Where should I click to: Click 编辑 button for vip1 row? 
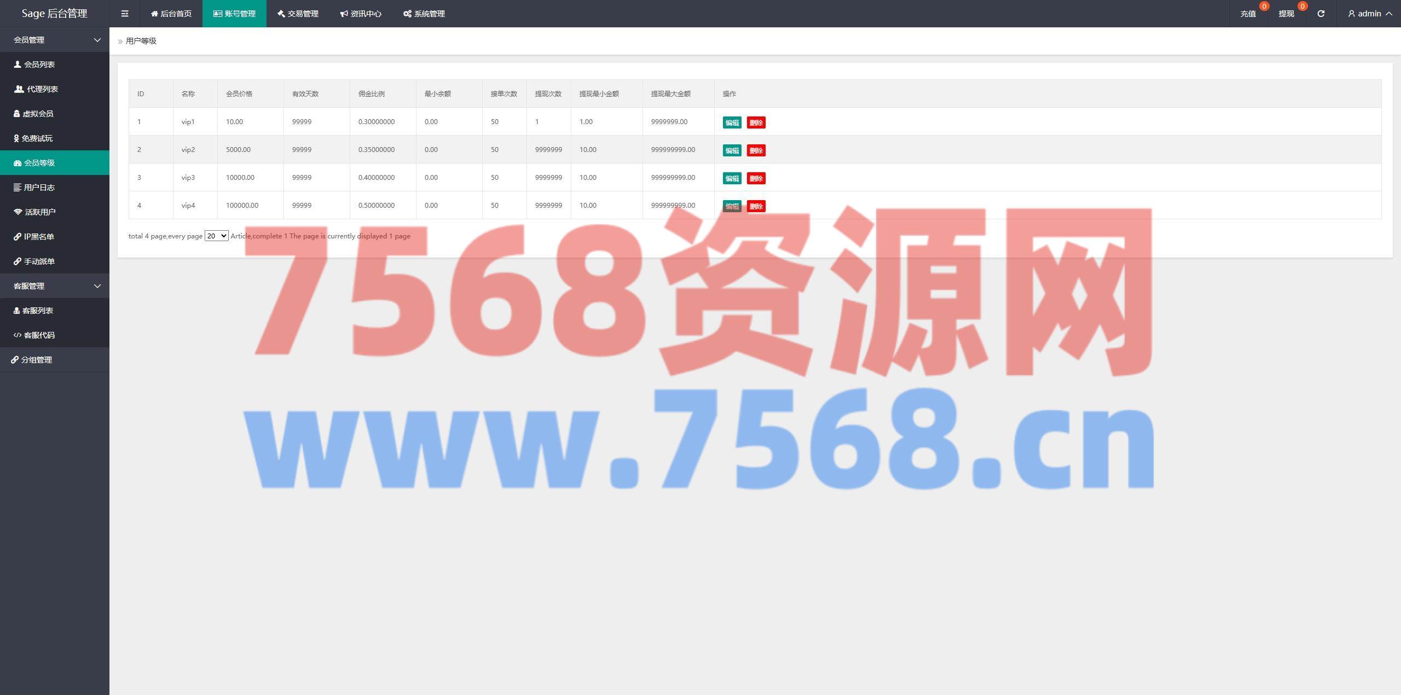732,122
